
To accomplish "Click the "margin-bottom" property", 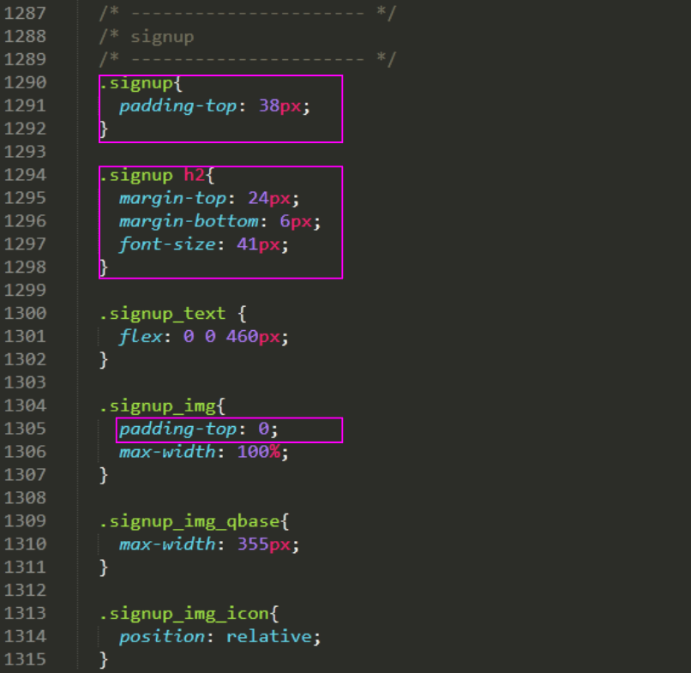I will [189, 221].
